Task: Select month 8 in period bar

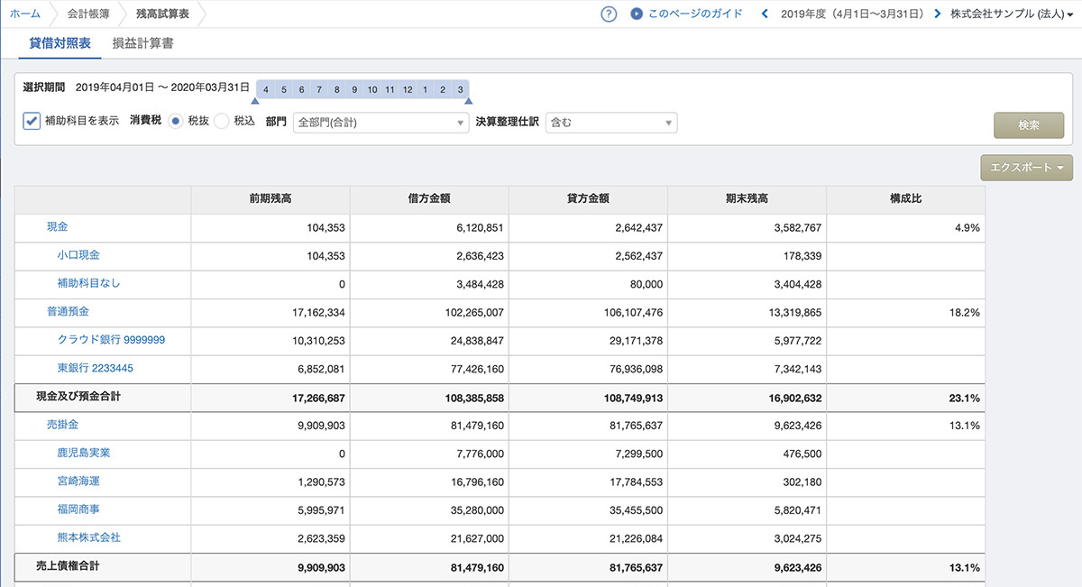Action: [336, 89]
